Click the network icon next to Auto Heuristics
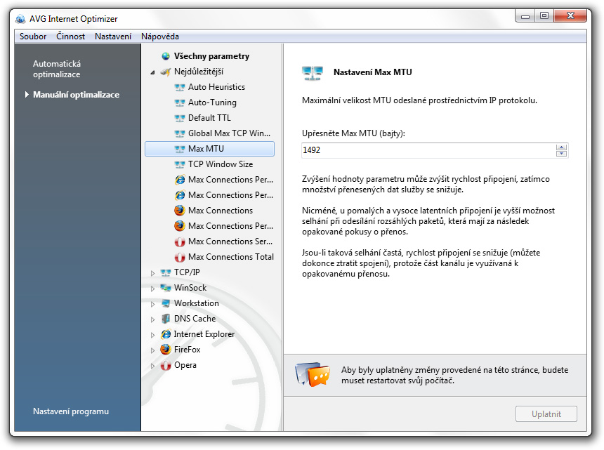This screenshot has width=604, height=450. click(x=180, y=87)
